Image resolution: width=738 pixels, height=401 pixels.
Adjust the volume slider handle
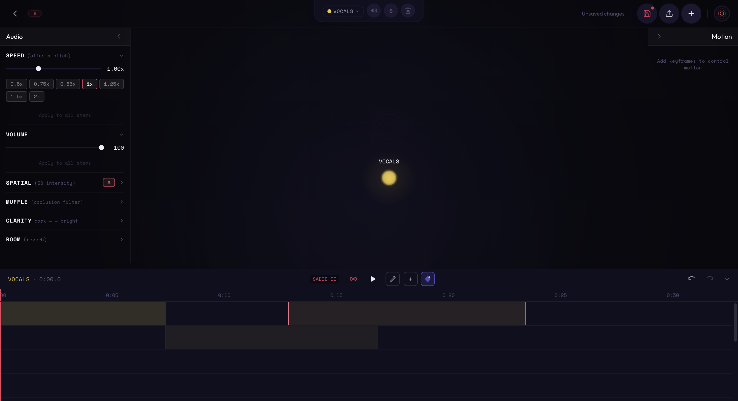click(101, 148)
